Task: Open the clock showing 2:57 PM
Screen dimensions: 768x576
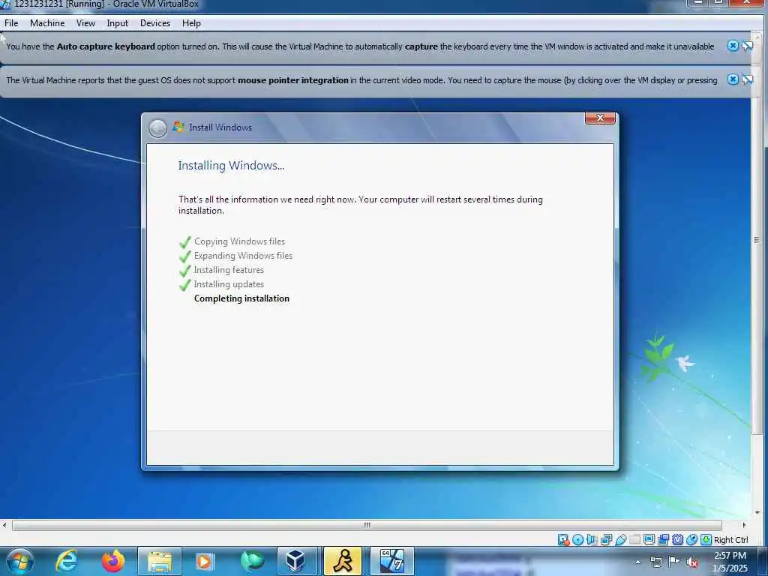Action: (730, 562)
